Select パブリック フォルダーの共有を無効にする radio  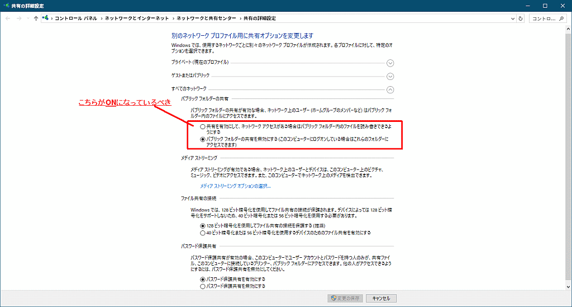(x=202, y=139)
